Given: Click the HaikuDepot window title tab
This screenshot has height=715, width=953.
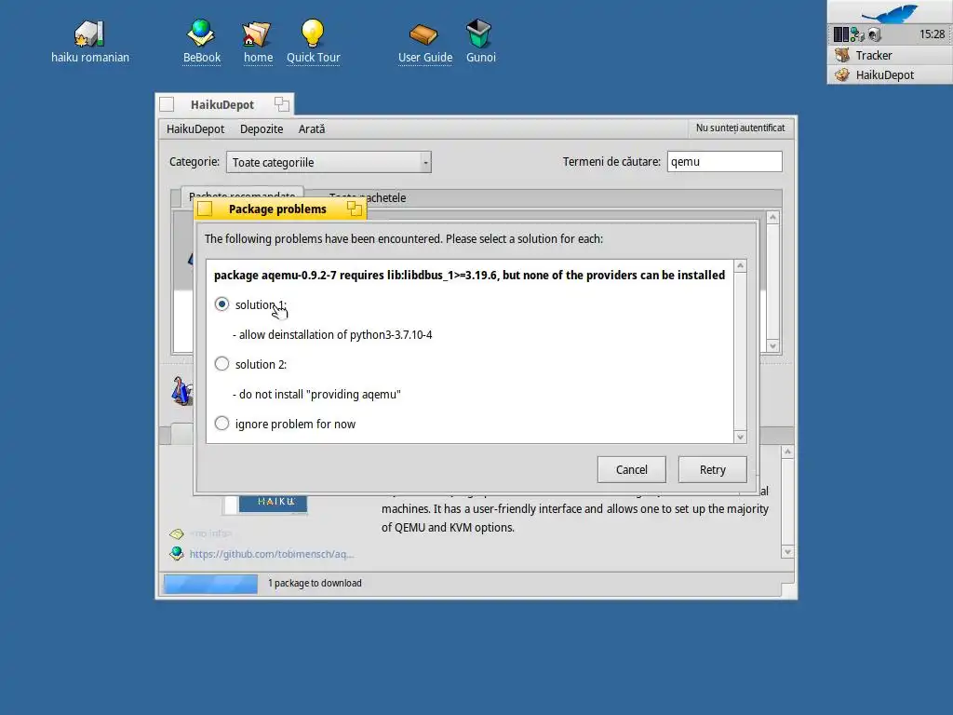Looking at the screenshot, I should (x=224, y=104).
